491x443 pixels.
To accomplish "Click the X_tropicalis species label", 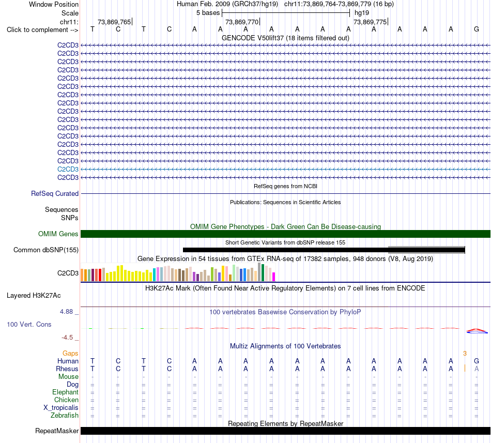I will [x=61, y=408].
